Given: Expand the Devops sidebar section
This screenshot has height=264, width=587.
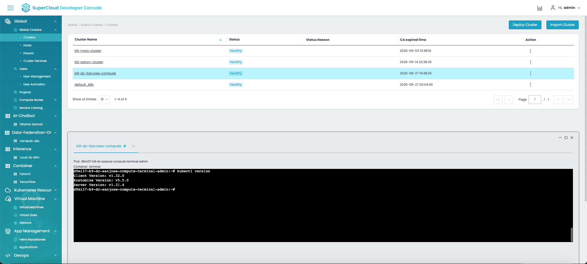Looking at the screenshot, I should pyautogui.click(x=55, y=255).
